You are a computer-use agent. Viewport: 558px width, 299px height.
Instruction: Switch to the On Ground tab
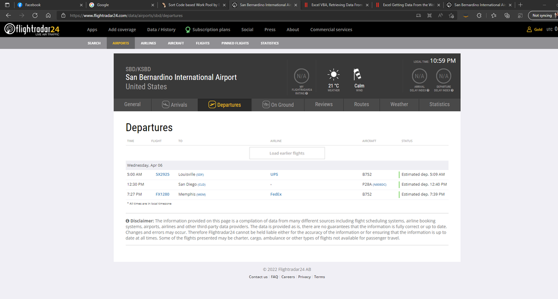(278, 104)
